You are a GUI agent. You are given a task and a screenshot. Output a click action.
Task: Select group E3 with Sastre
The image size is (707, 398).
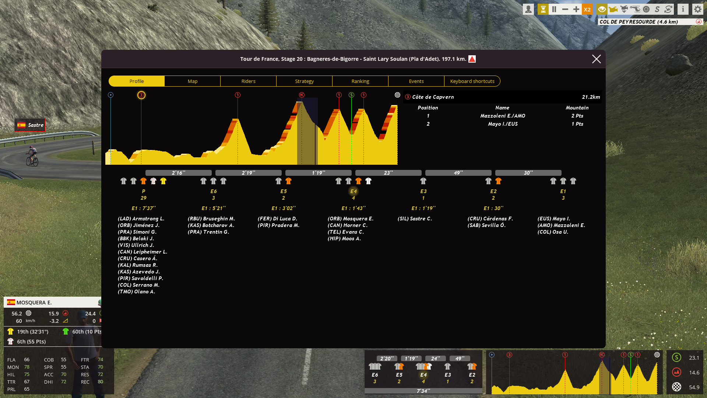(x=423, y=191)
